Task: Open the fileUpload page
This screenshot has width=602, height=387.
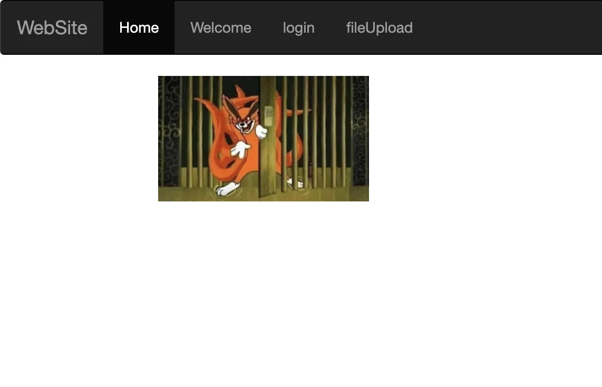Action: pyautogui.click(x=380, y=27)
